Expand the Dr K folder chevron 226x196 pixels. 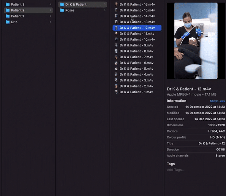[x=51, y=22]
